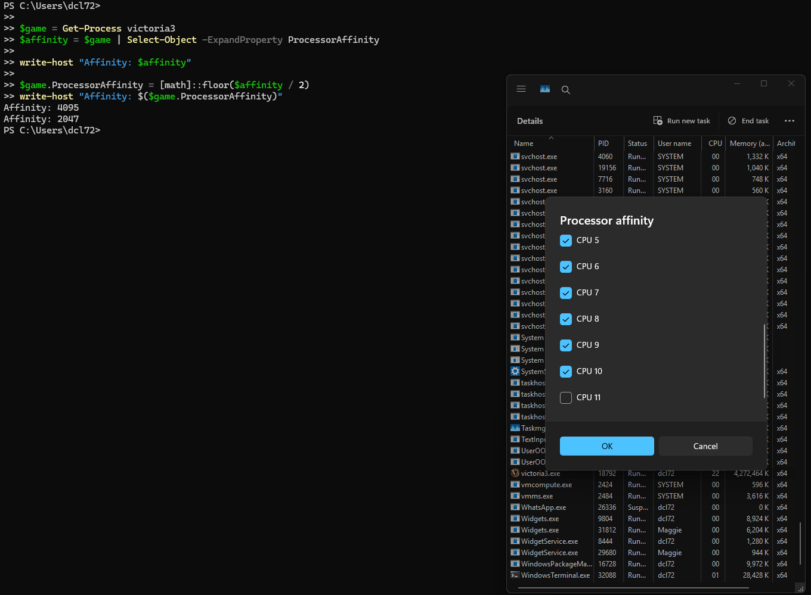Image resolution: width=811 pixels, height=595 pixels.
Task: Toggle the CPU 8 checkbox off
Action: (566, 319)
